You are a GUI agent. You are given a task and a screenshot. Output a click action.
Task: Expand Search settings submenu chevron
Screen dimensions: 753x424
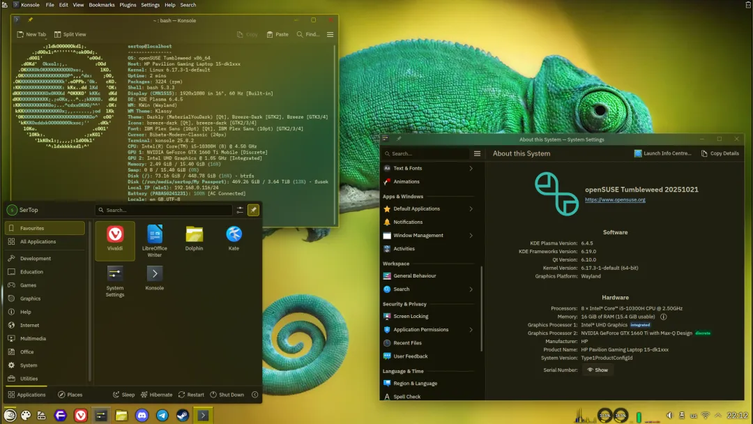(471, 289)
